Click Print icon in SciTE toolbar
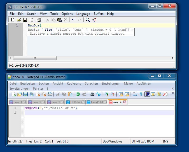The width and height of the screenshot is (189, 152). 39,20
